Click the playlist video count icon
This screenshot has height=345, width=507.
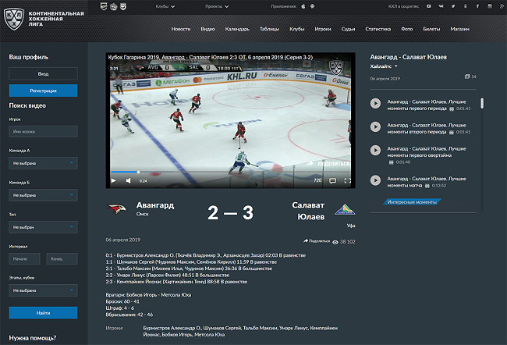pyautogui.click(x=467, y=76)
